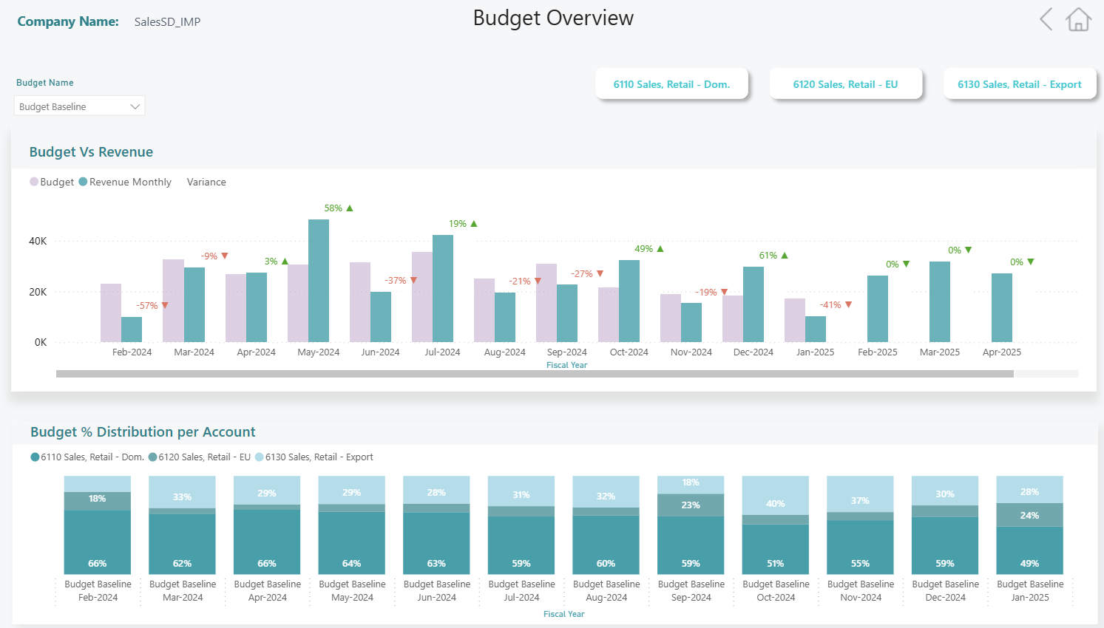Click 6110 Sales, Retail - Dom. legend marker
The height and width of the screenshot is (628, 1104).
click(x=35, y=457)
